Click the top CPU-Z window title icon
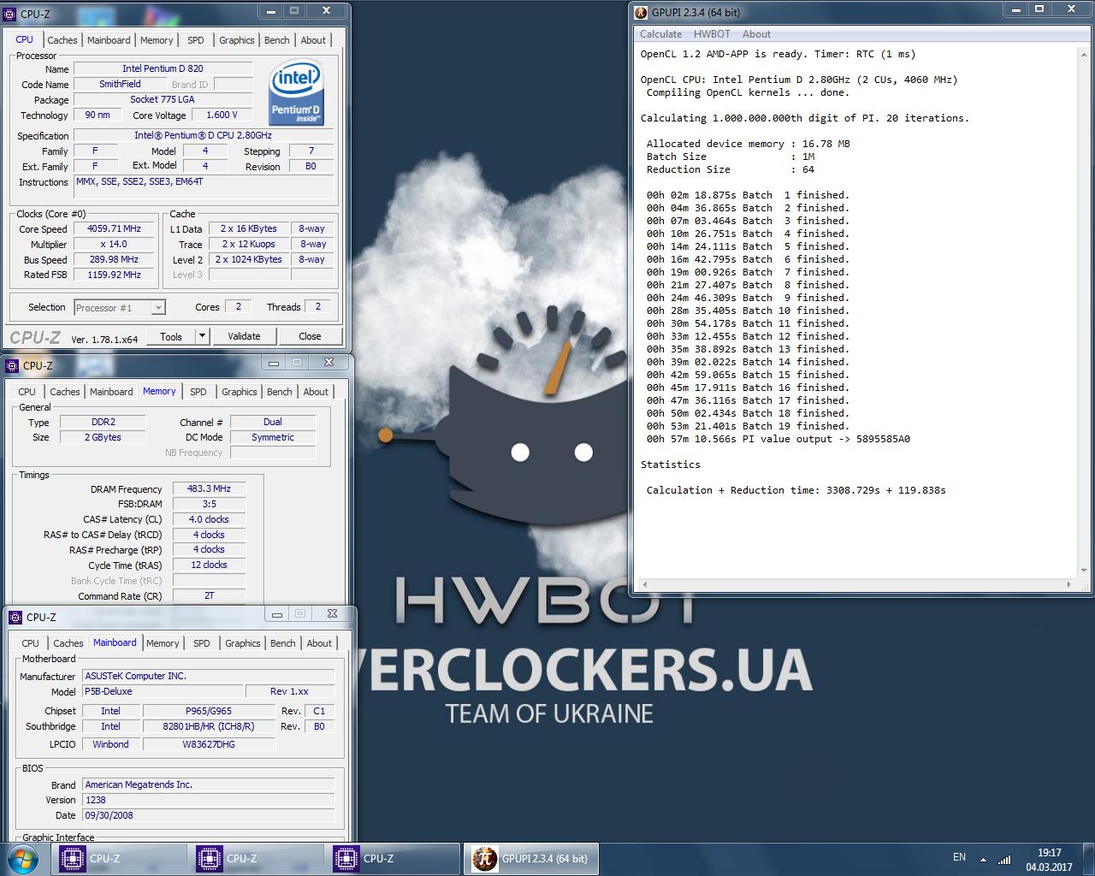The width and height of the screenshot is (1095, 876). pos(11,14)
